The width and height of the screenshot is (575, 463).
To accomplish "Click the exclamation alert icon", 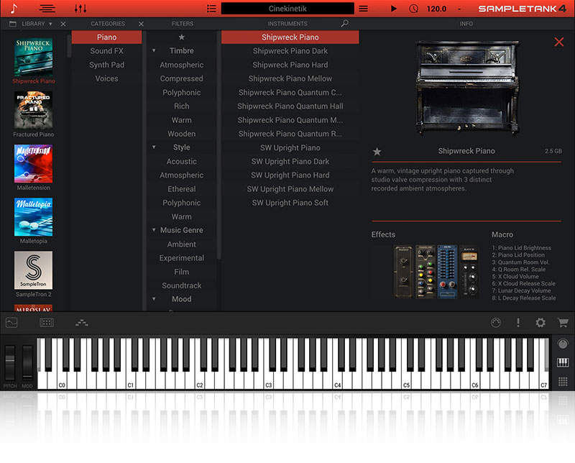I will coord(517,323).
